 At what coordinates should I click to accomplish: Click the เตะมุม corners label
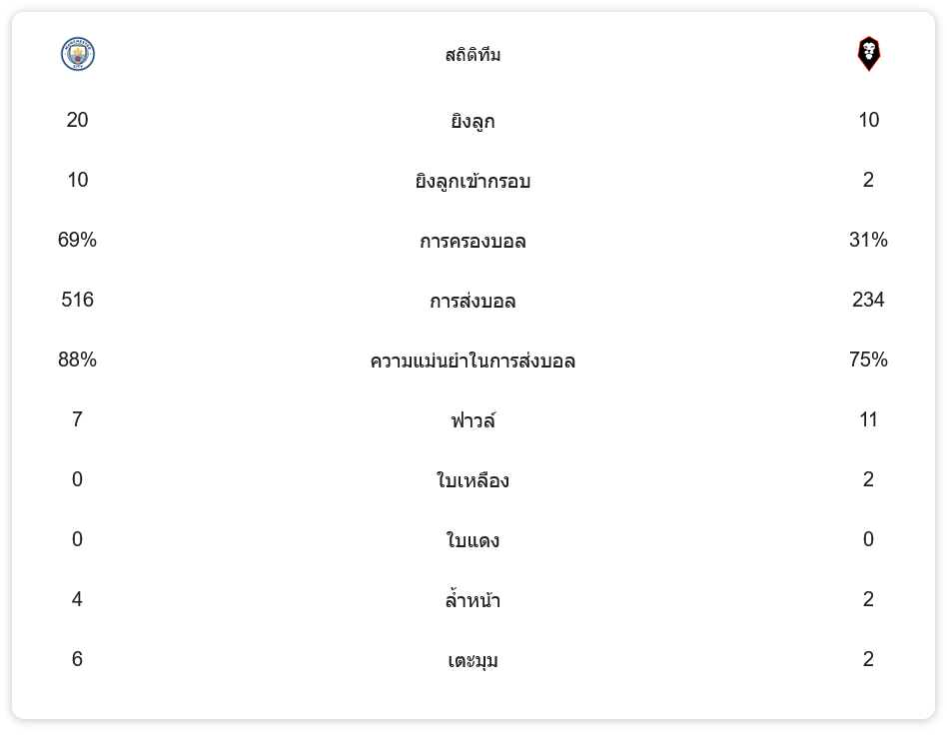tap(473, 660)
